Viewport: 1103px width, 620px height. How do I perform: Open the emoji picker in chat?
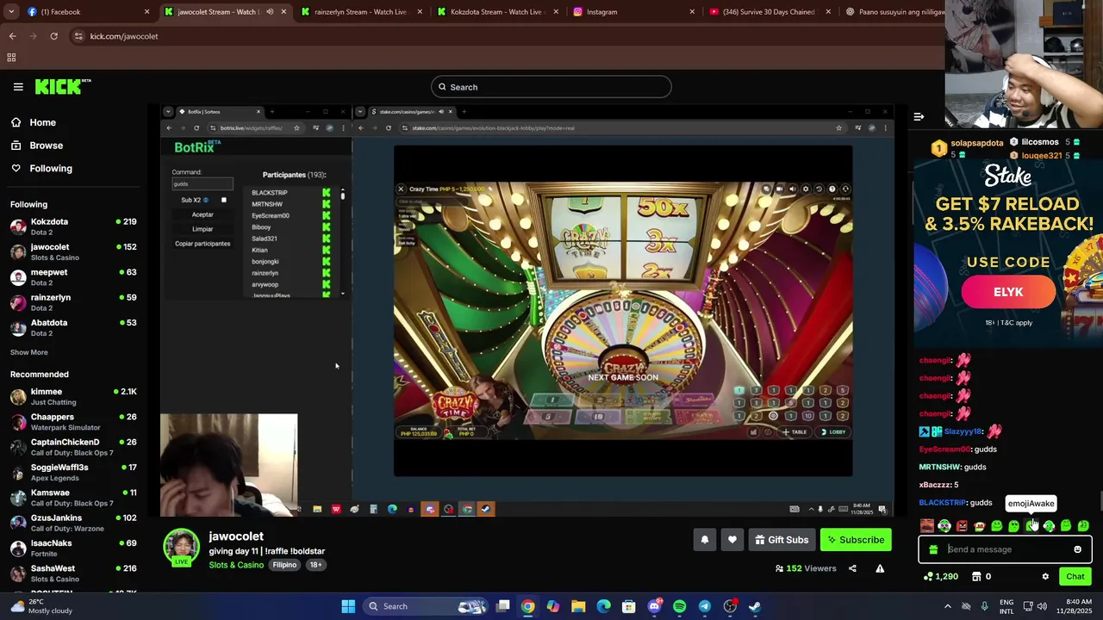pyautogui.click(x=1077, y=549)
